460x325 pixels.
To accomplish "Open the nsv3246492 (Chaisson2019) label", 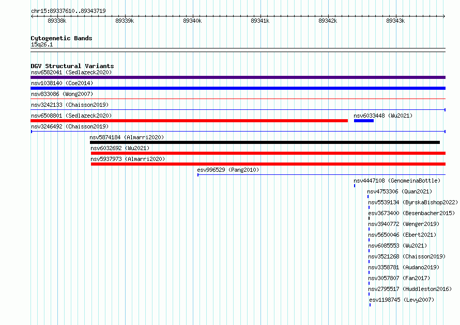I will coord(70,126).
